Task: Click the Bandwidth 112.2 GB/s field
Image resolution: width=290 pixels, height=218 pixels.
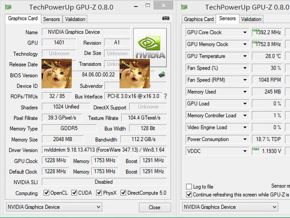Action: pos(144,139)
